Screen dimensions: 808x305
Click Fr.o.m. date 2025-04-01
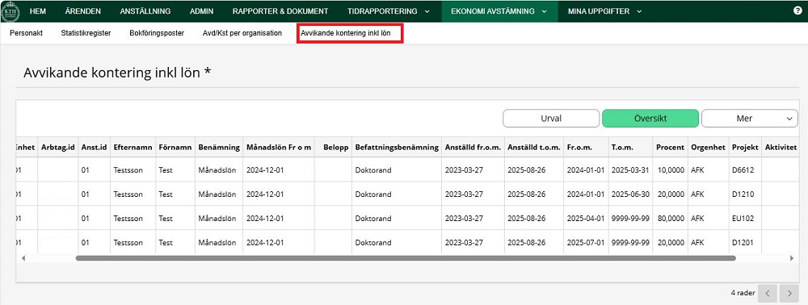point(585,218)
